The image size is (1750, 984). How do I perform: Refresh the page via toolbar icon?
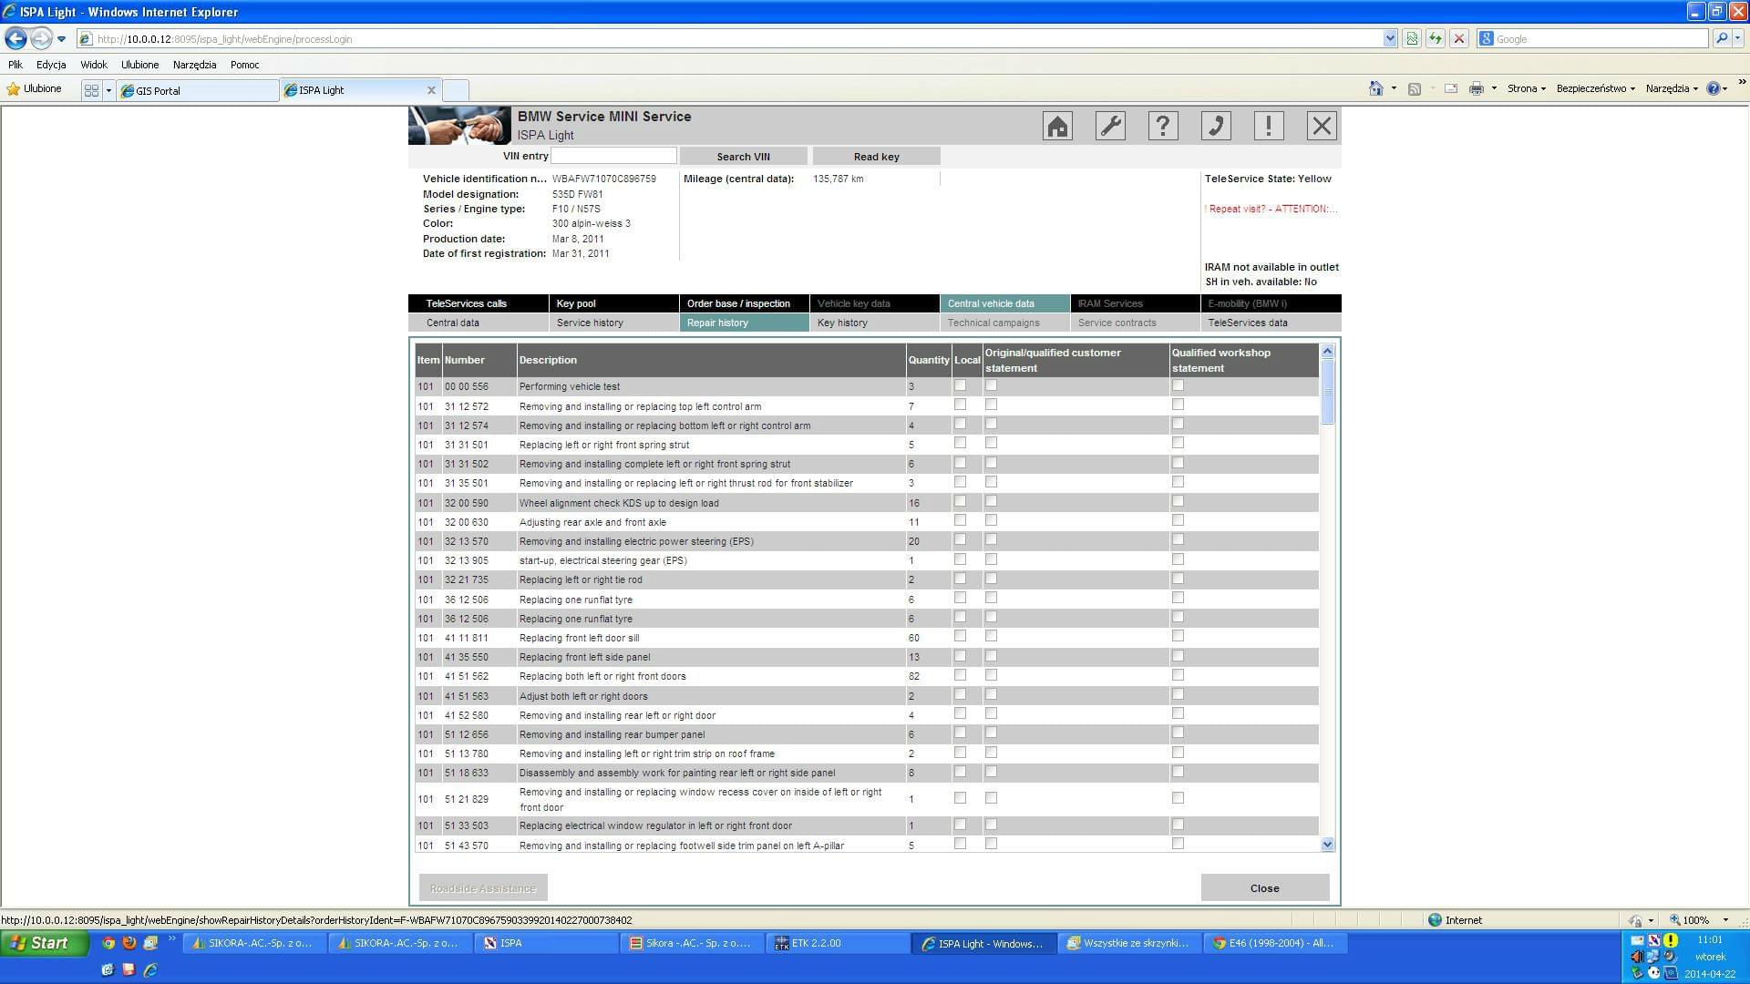point(1436,38)
